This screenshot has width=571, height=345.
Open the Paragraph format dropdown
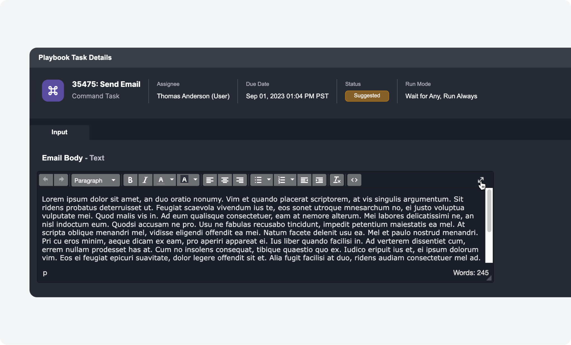coord(95,180)
